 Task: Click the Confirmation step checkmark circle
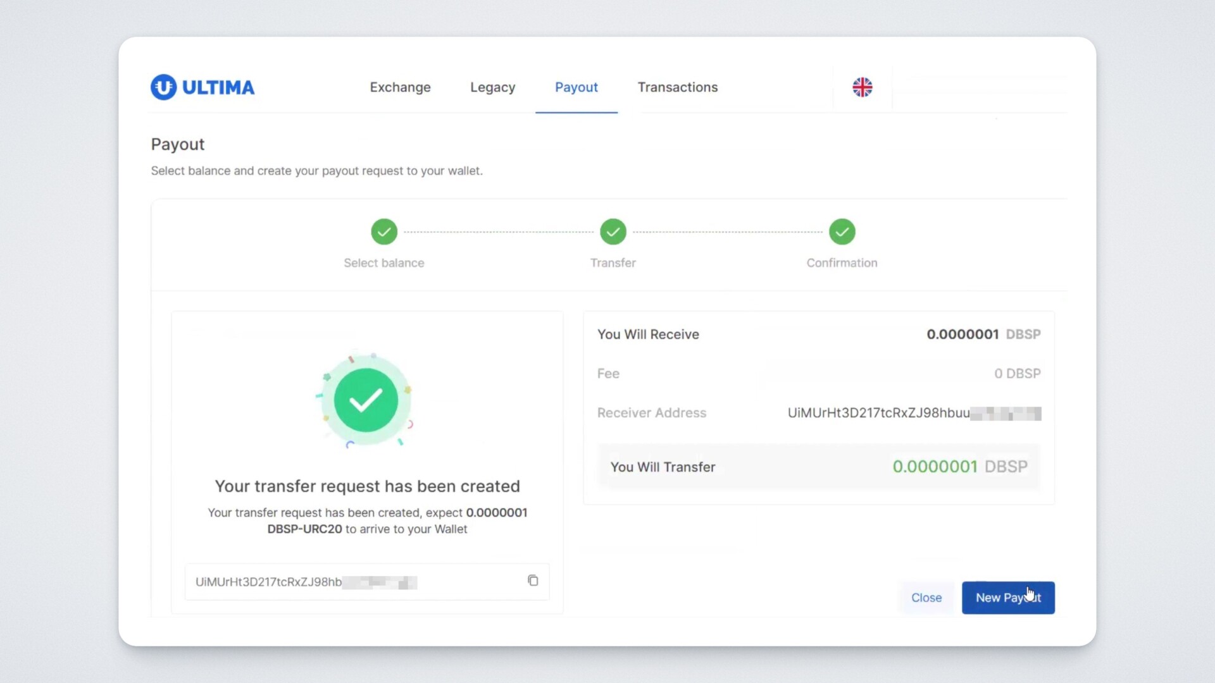coord(842,232)
